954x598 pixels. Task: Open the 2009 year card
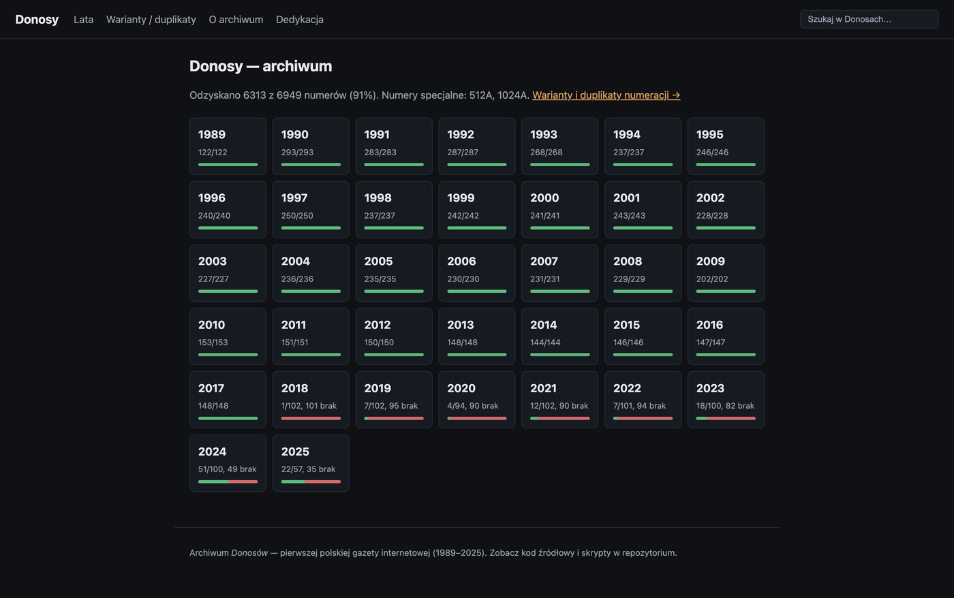click(726, 273)
